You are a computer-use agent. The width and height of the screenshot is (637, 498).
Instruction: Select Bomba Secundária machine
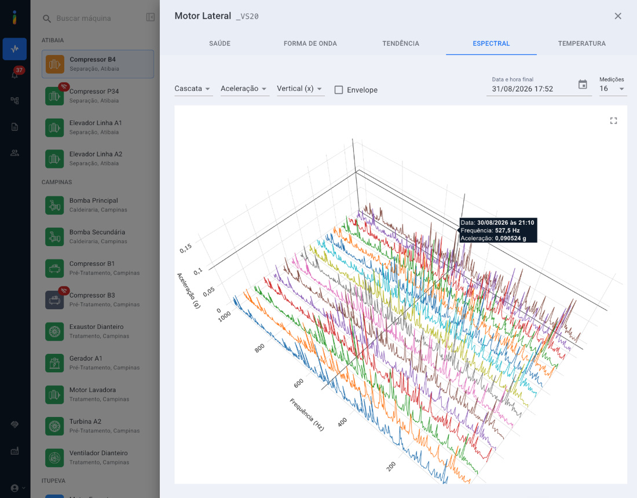click(x=97, y=237)
